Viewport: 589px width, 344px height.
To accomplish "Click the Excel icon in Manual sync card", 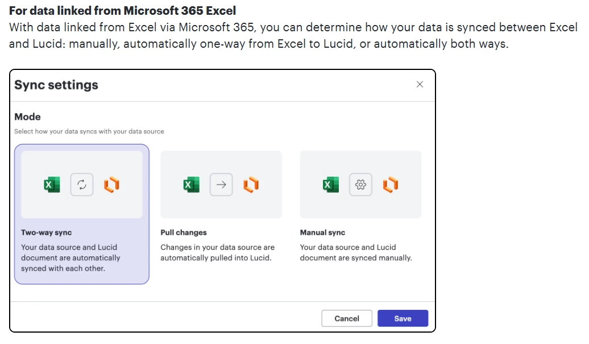I will pyautogui.click(x=330, y=184).
